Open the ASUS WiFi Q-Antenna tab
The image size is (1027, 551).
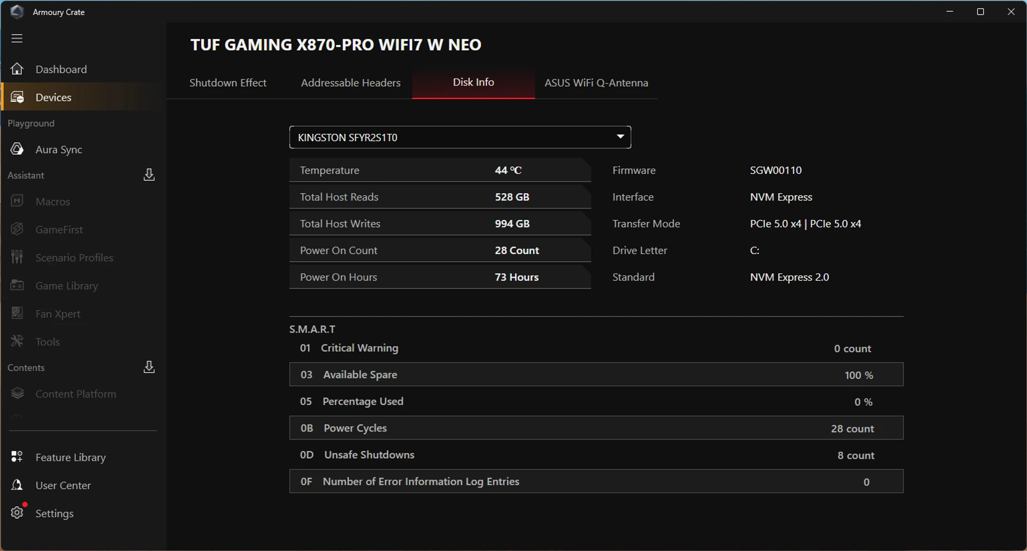tap(596, 83)
